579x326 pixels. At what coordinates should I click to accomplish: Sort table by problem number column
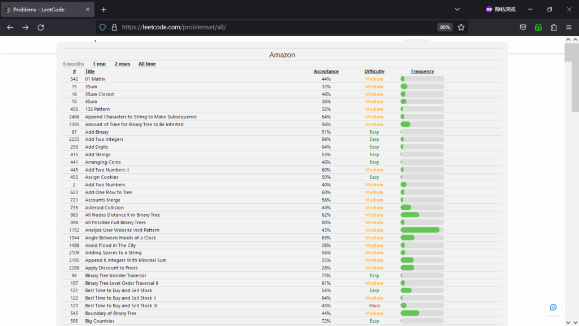(x=74, y=71)
